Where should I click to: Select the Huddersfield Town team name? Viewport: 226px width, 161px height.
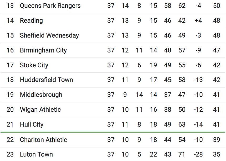(46, 80)
